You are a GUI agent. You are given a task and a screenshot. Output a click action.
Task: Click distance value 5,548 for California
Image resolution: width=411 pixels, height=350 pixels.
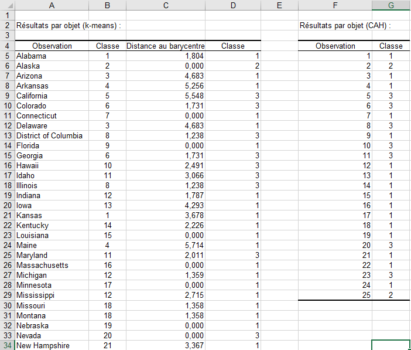[166, 96]
